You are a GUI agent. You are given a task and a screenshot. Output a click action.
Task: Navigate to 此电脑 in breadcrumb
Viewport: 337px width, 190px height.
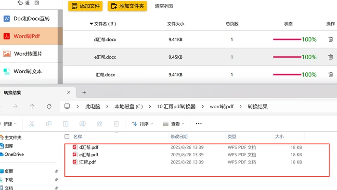tap(92, 106)
